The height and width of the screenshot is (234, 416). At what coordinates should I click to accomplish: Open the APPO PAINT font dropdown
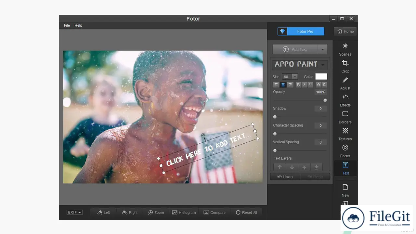tap(323, 65)
